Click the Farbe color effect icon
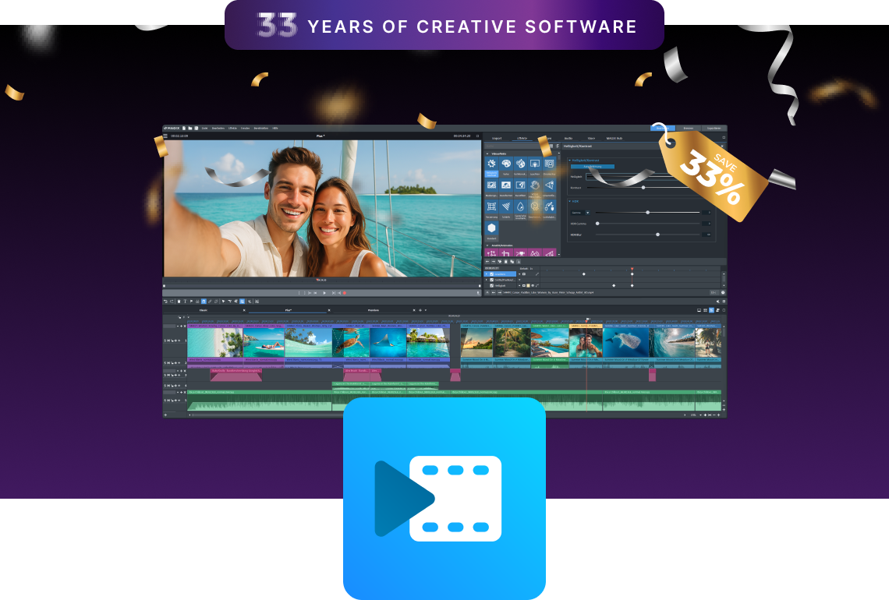889x600 pixels. [x=507, y=163]
